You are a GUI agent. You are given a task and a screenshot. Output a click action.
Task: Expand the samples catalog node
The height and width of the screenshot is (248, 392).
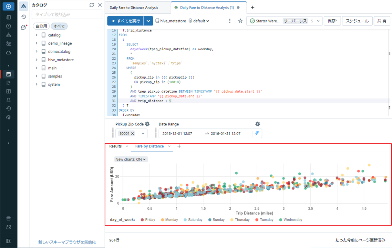pos(37,76)
